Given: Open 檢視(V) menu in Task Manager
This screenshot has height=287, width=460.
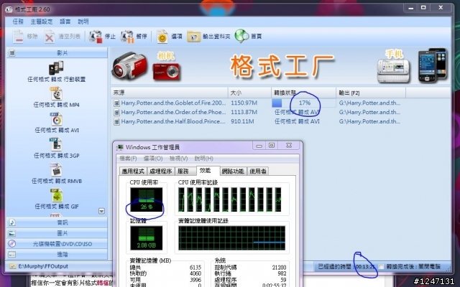Looking at the screenshot, I should pos(178,159).
